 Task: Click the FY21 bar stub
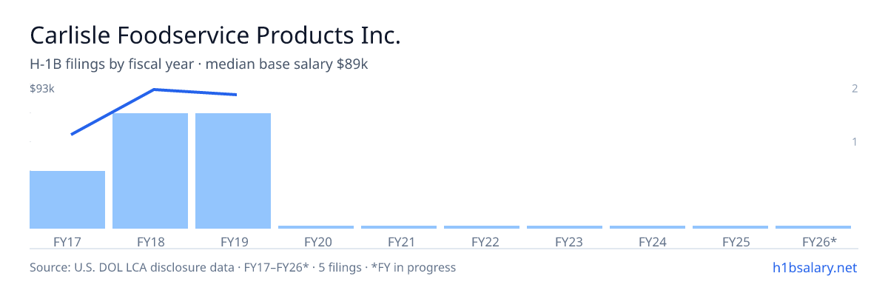click(x=399, y=227)
